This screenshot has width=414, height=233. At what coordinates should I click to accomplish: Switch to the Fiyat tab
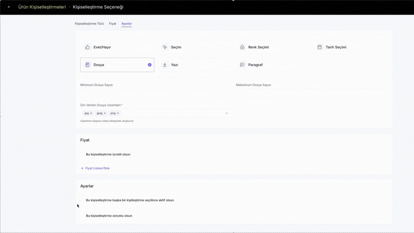click(x=112, y=23)
